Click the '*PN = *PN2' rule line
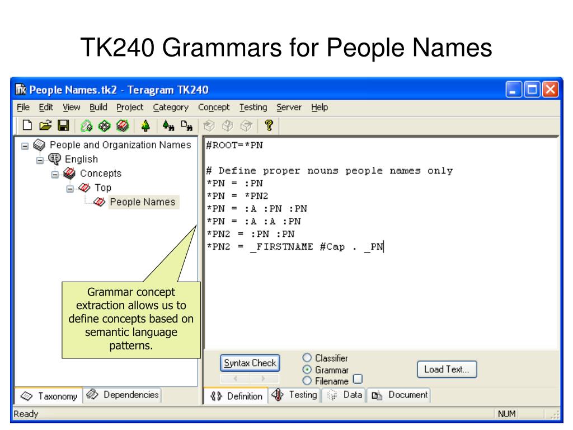 pyautogui.click(x=237, y=196)
